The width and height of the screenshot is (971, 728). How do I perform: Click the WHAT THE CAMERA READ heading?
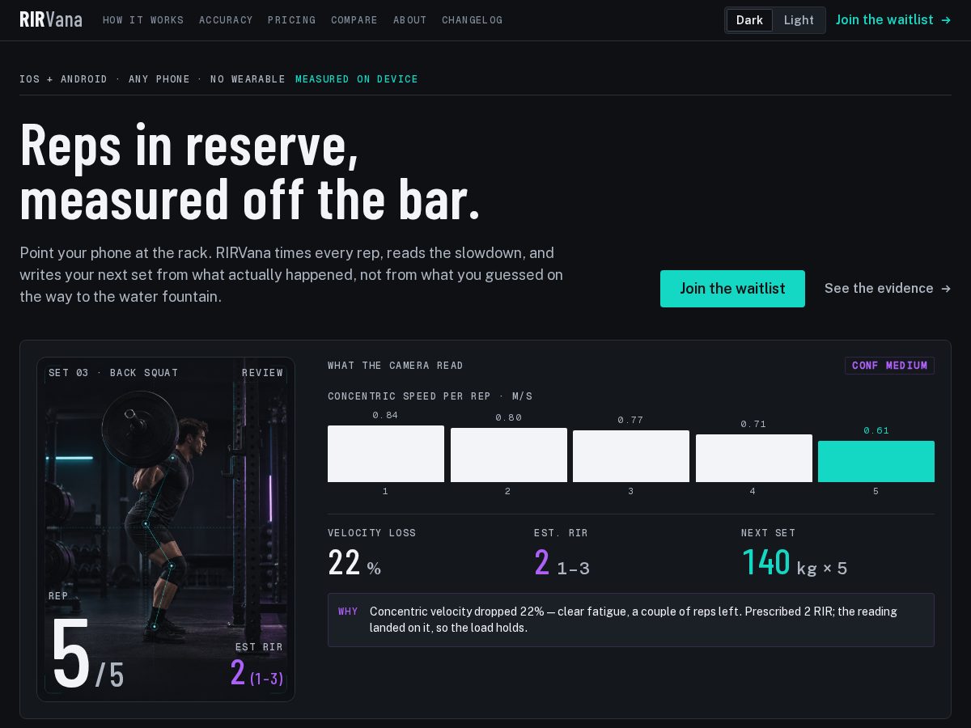point(396,366)
